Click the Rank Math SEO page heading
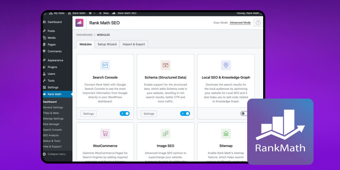Image resolution: width=340 pixels, height=170 pixels. [104, 23]
